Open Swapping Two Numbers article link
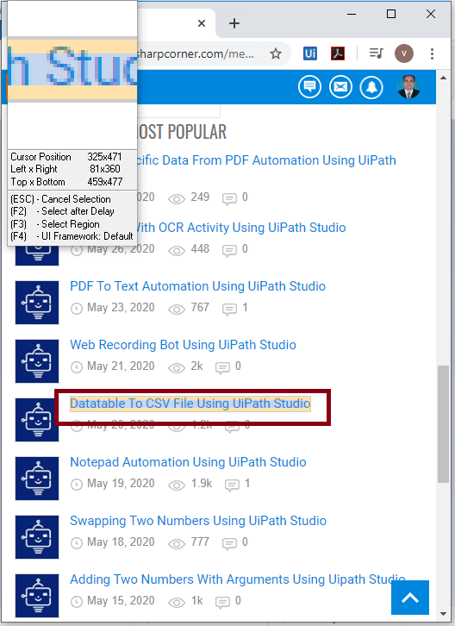 pos(198,521)
